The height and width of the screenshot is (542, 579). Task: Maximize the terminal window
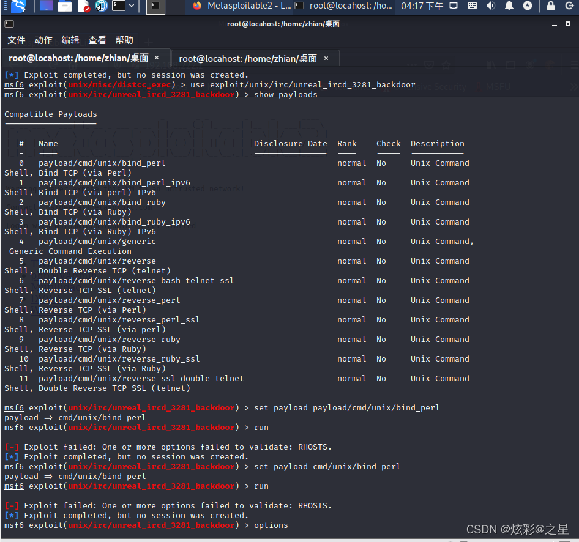[568, 24]
